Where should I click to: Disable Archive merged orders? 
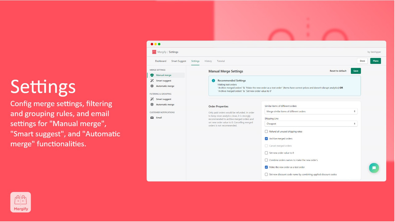point(266,138)
